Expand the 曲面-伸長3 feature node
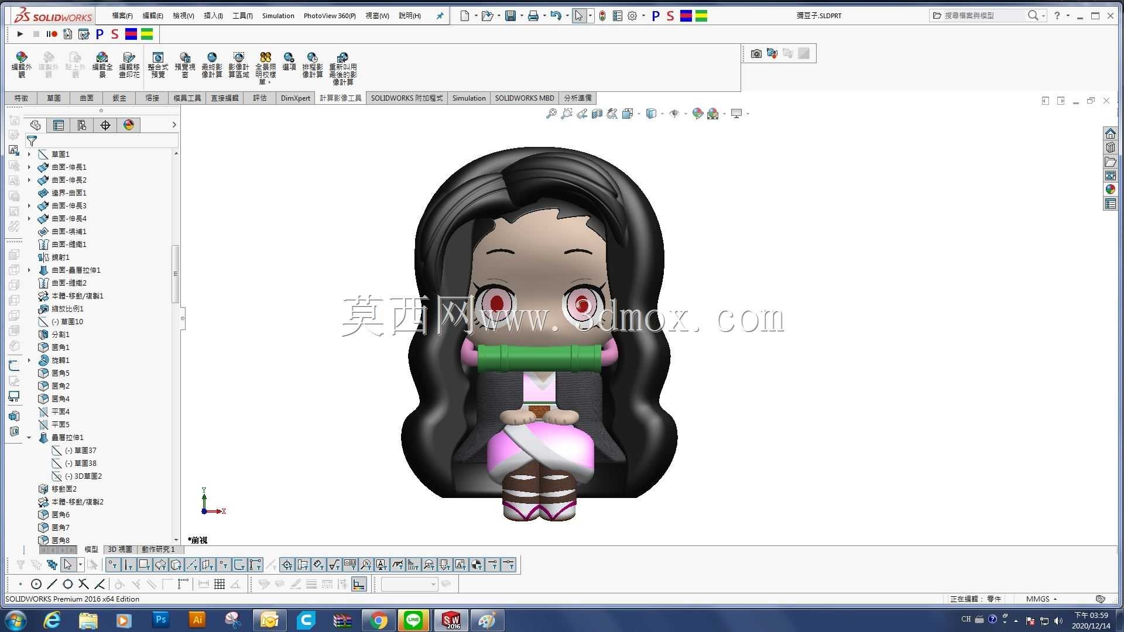 pos(29,206)
